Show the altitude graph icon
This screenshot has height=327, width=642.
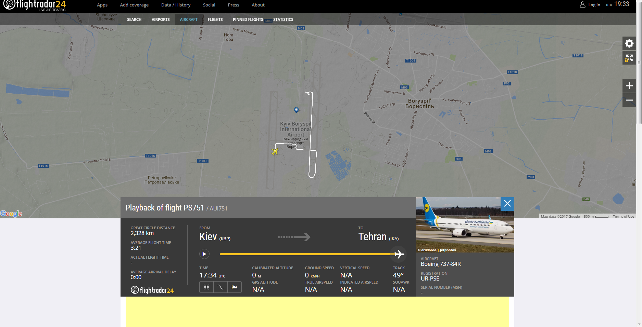(x=235, y=287)
